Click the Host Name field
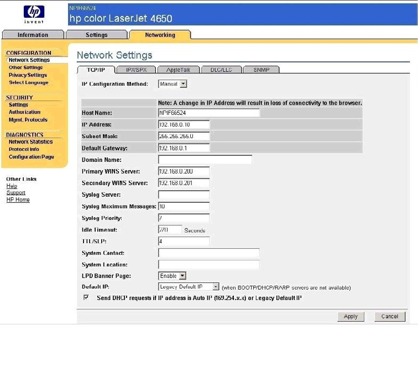Image resolution: width=418 pixels, height=383 pixels. coord(209,113)
